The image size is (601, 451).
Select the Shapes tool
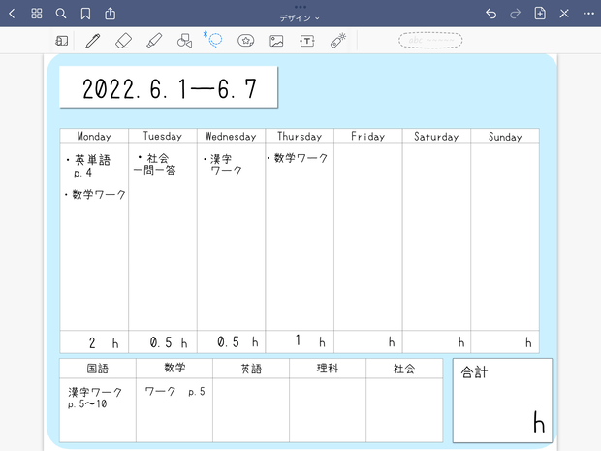pos(184,41)
